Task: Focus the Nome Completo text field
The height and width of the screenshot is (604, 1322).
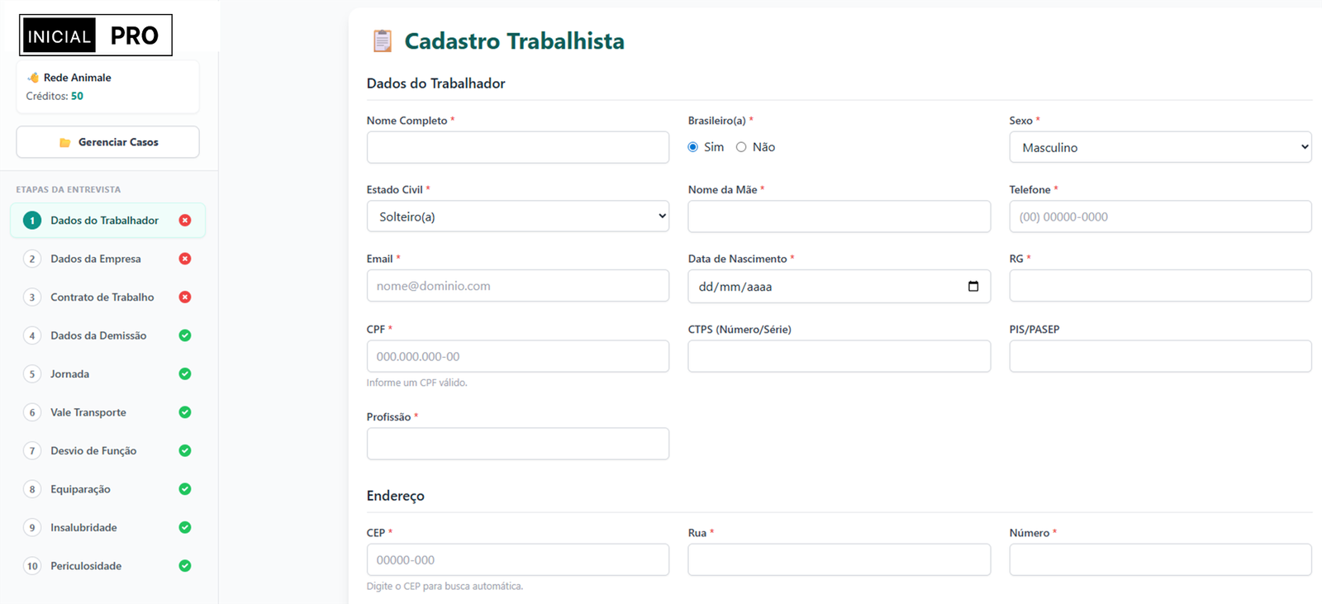Action: click(517, 147)
